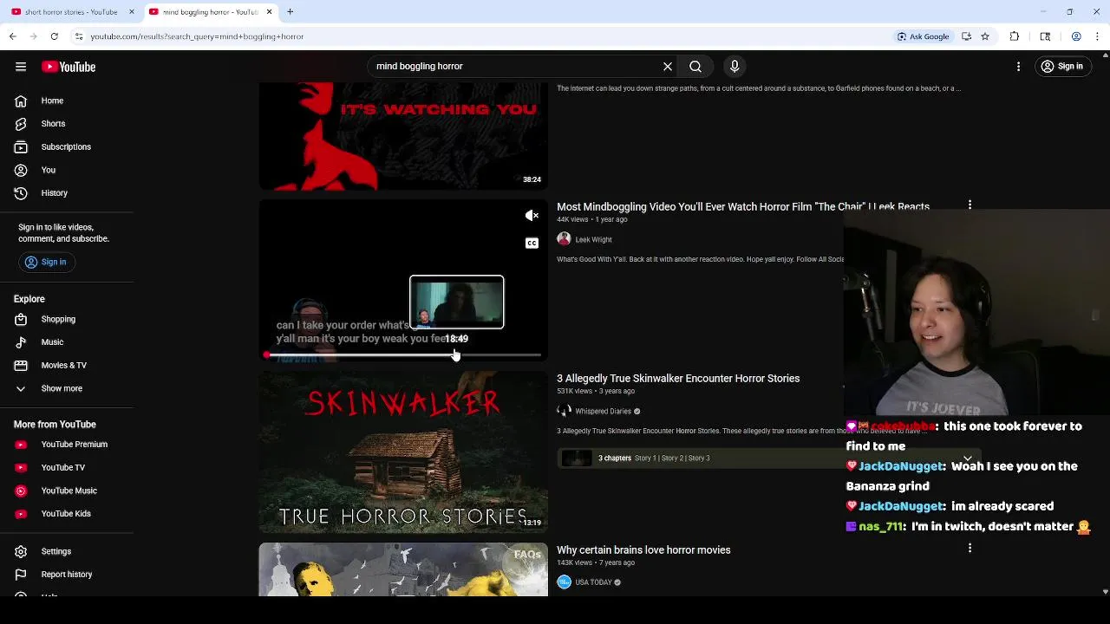Viewport: 1110px width, 624px height.
Task: View site information icon in address bar
Action: coord(79,36)
